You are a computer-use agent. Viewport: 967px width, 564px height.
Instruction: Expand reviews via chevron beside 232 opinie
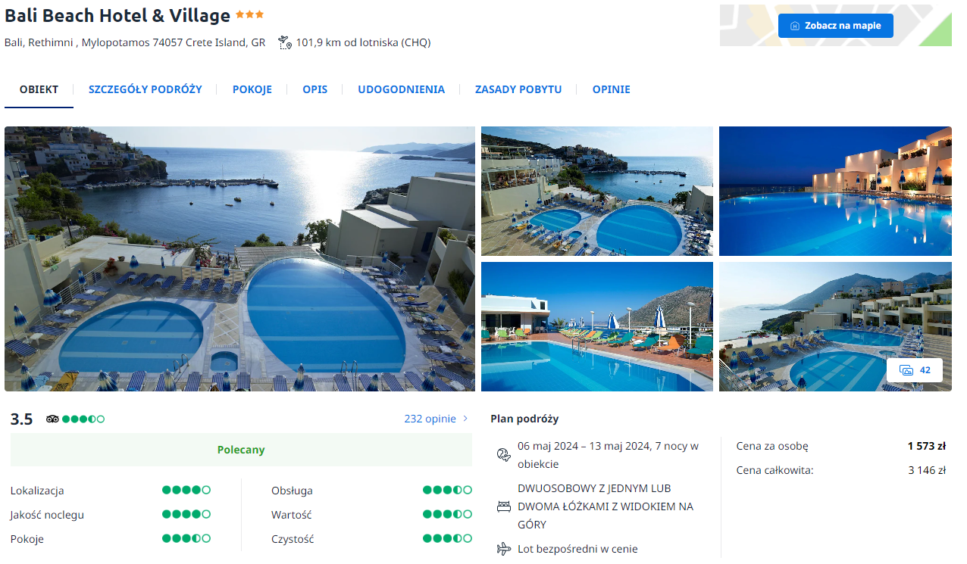[465, 419]
